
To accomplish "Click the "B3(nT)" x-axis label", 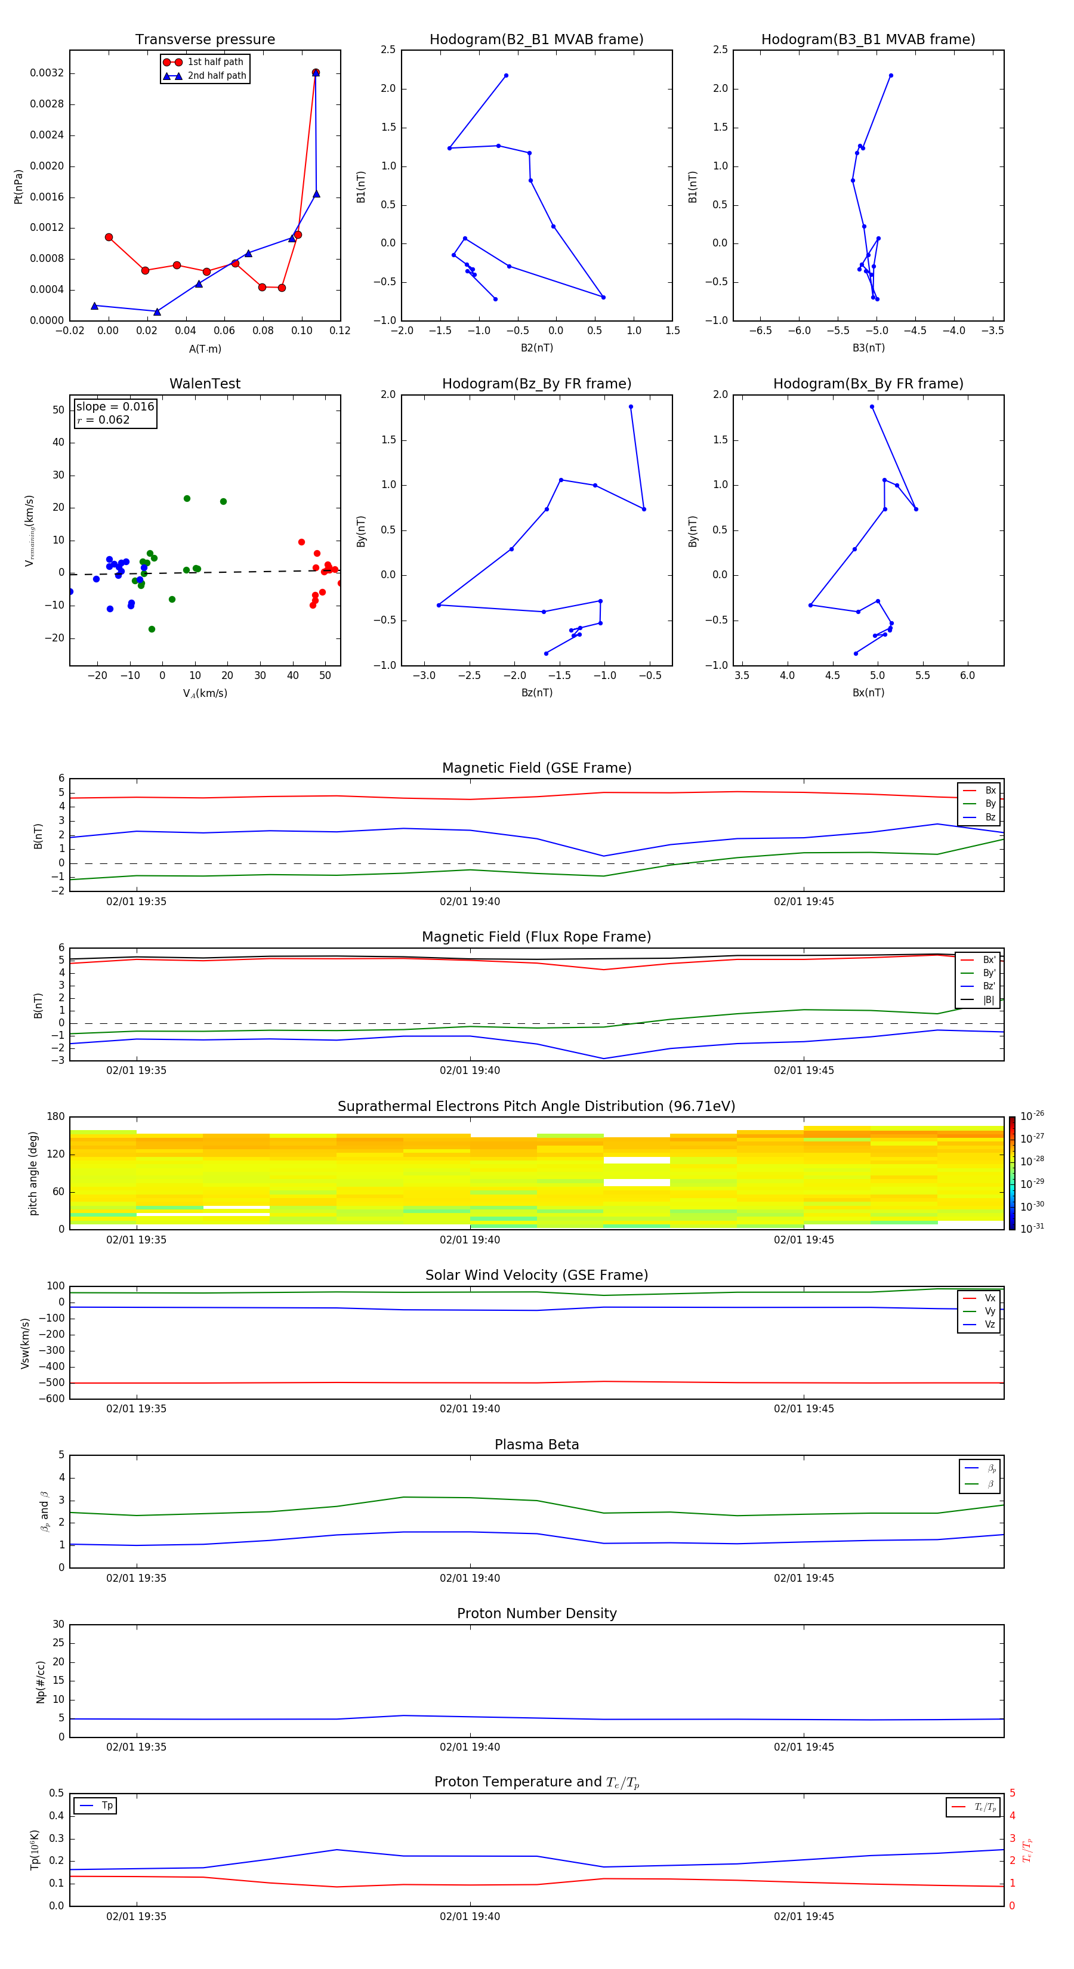I will pos(868,348).
